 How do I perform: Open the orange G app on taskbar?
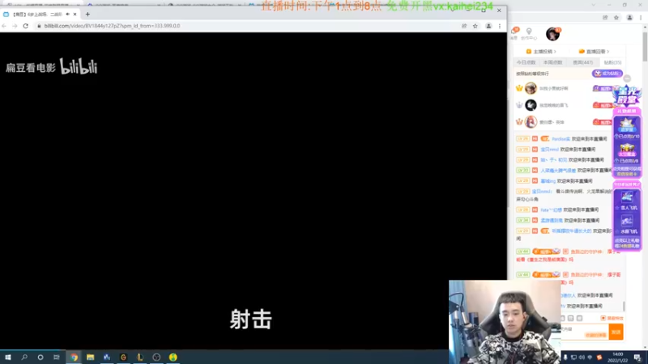click(x=123, y=357)
